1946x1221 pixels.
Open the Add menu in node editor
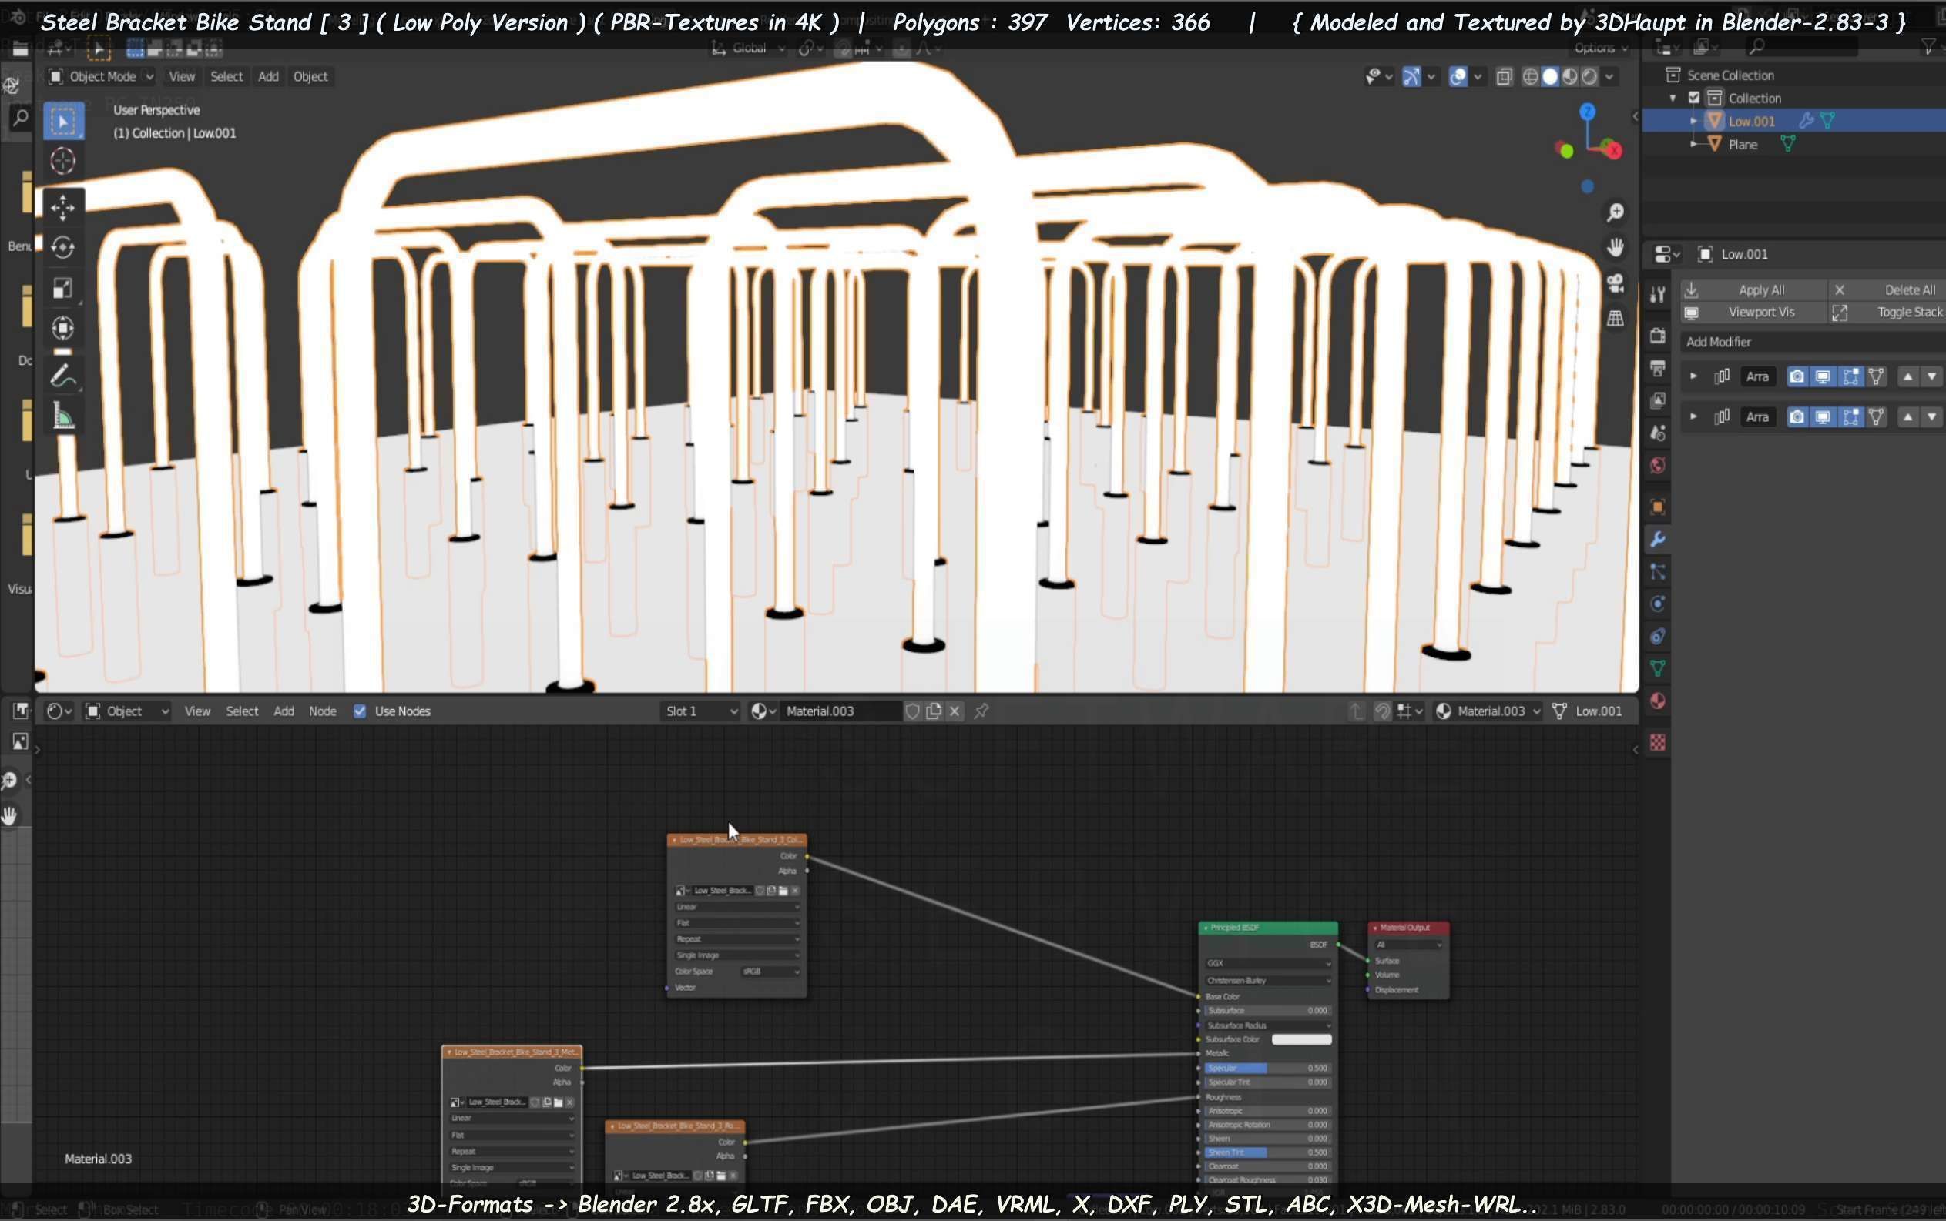tap(283, 711)
